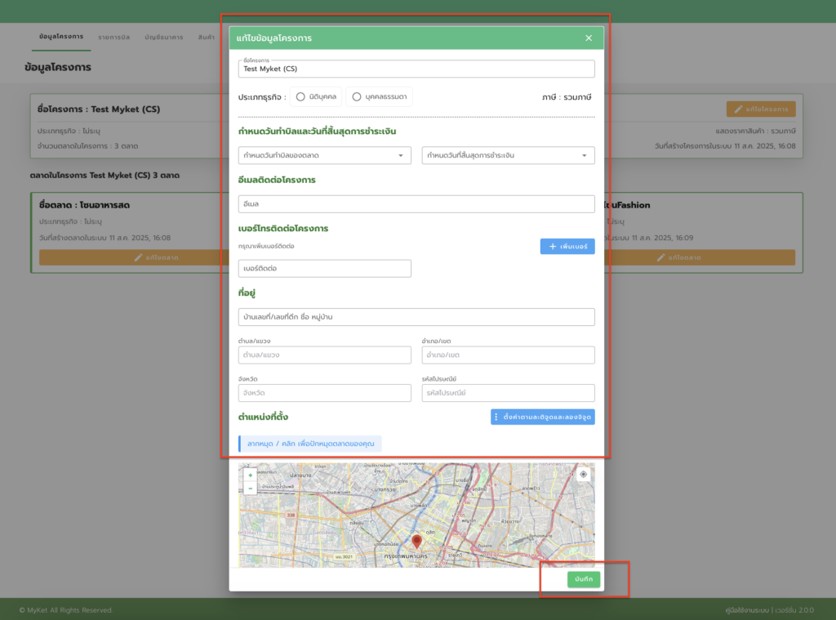Click the ภาษี : รวมภาษี text
The height and width of the screenshot is (620, 836).
[567, 97]
